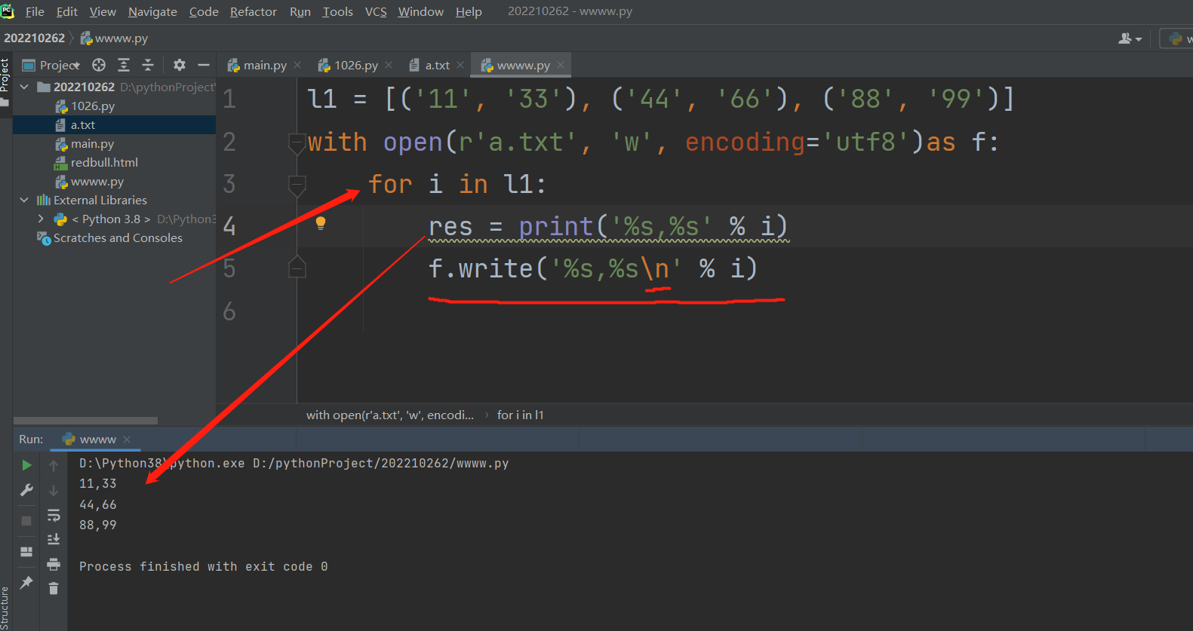
Task: Open the Help menu
Action: pos(469,11)
